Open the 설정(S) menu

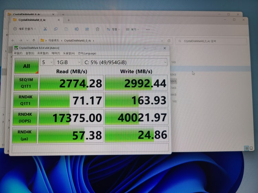(x=30, y=53)
